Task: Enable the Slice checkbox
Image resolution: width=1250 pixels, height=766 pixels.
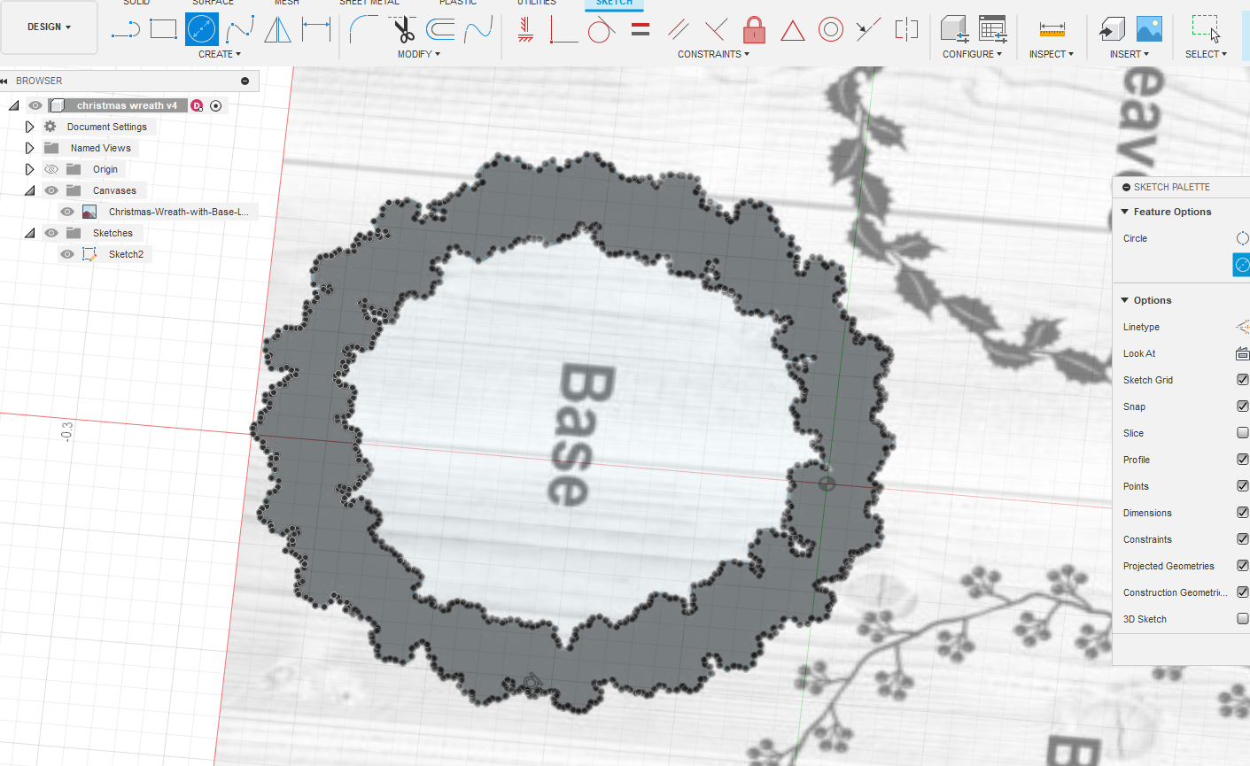Action: pyautogui.click(x=1243, y=433)
